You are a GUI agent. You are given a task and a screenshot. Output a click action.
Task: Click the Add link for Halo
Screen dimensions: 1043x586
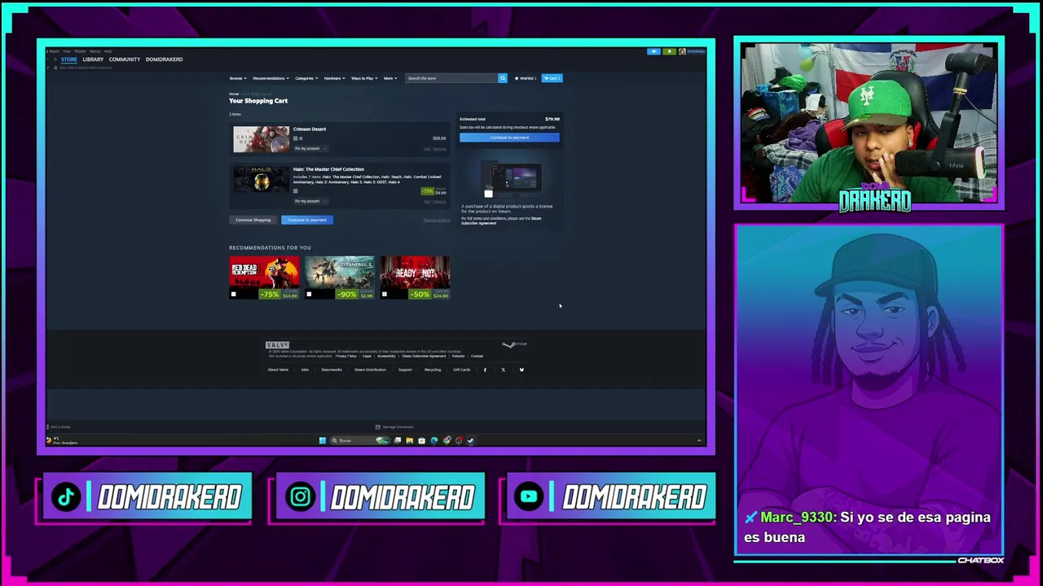tap(427, 202)
